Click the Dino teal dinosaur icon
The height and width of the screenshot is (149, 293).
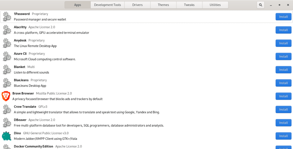click(7, 136)
